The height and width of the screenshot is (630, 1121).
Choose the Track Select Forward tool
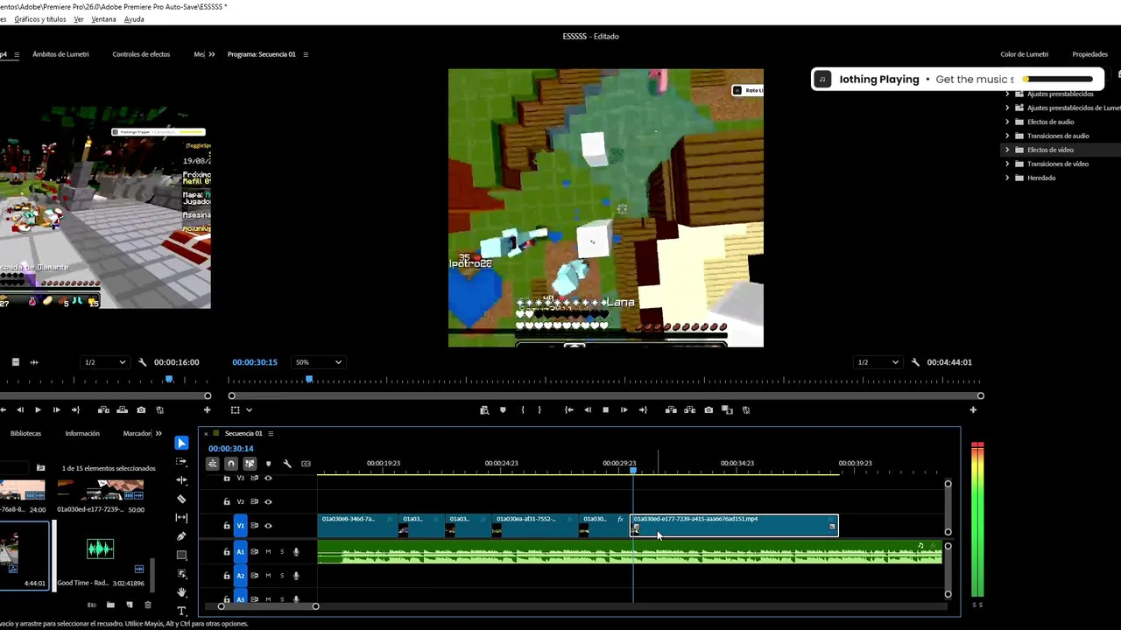click(181, 462)
